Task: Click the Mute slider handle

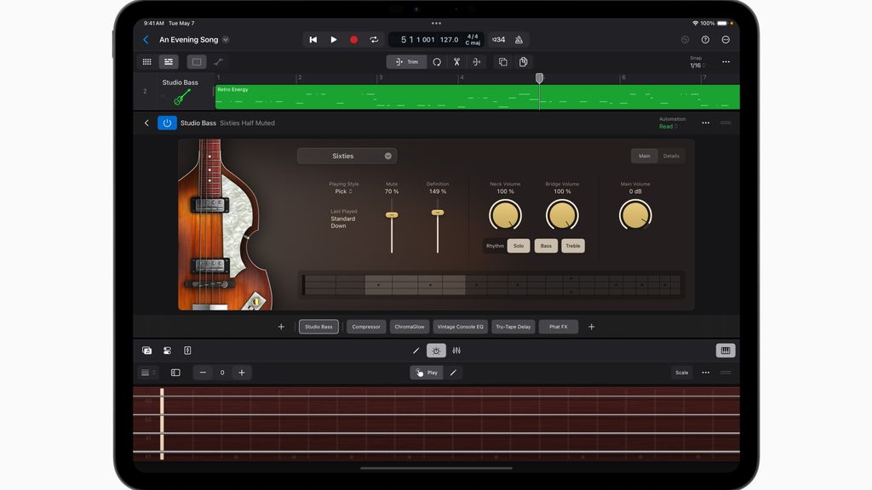Action: 392,215
